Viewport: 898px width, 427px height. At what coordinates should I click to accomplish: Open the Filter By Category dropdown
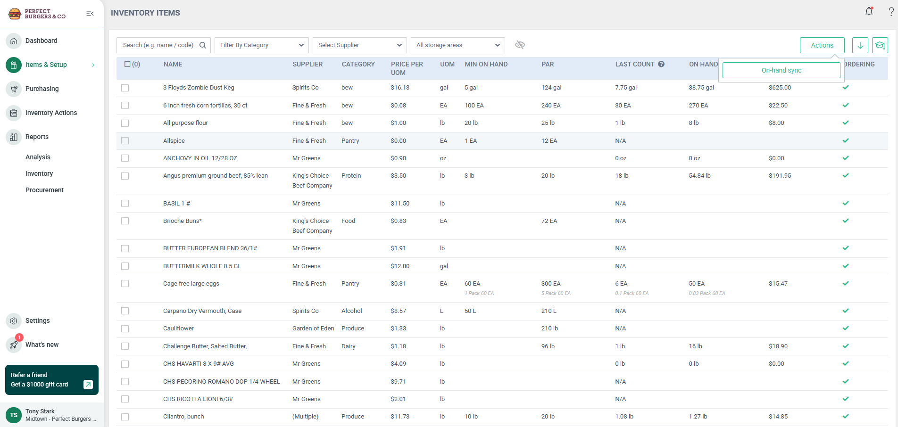tap(261, 45)
